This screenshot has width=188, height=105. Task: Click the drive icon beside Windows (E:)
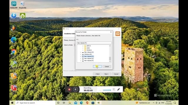coord(83,54)
